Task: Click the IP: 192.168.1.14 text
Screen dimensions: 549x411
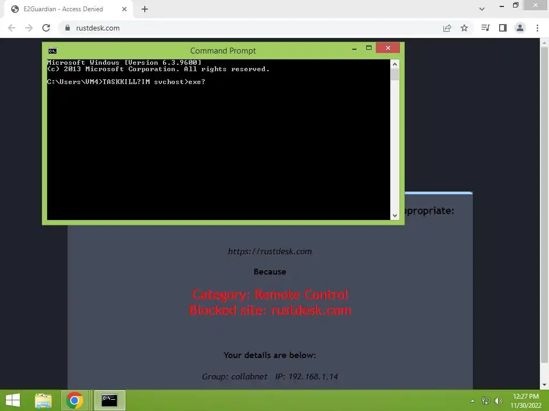Action: [307, 376]
